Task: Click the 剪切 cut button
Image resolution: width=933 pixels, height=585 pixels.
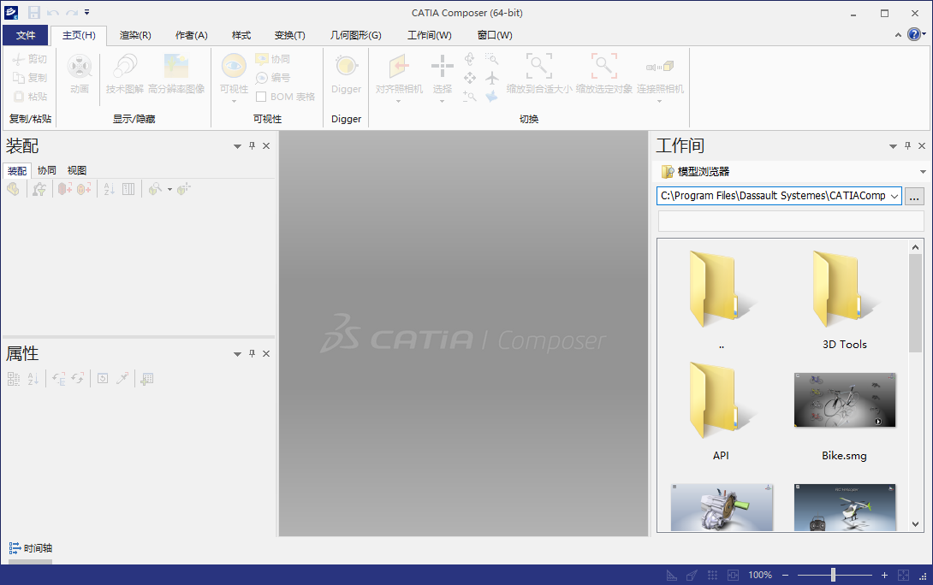Action: (30, 59)
